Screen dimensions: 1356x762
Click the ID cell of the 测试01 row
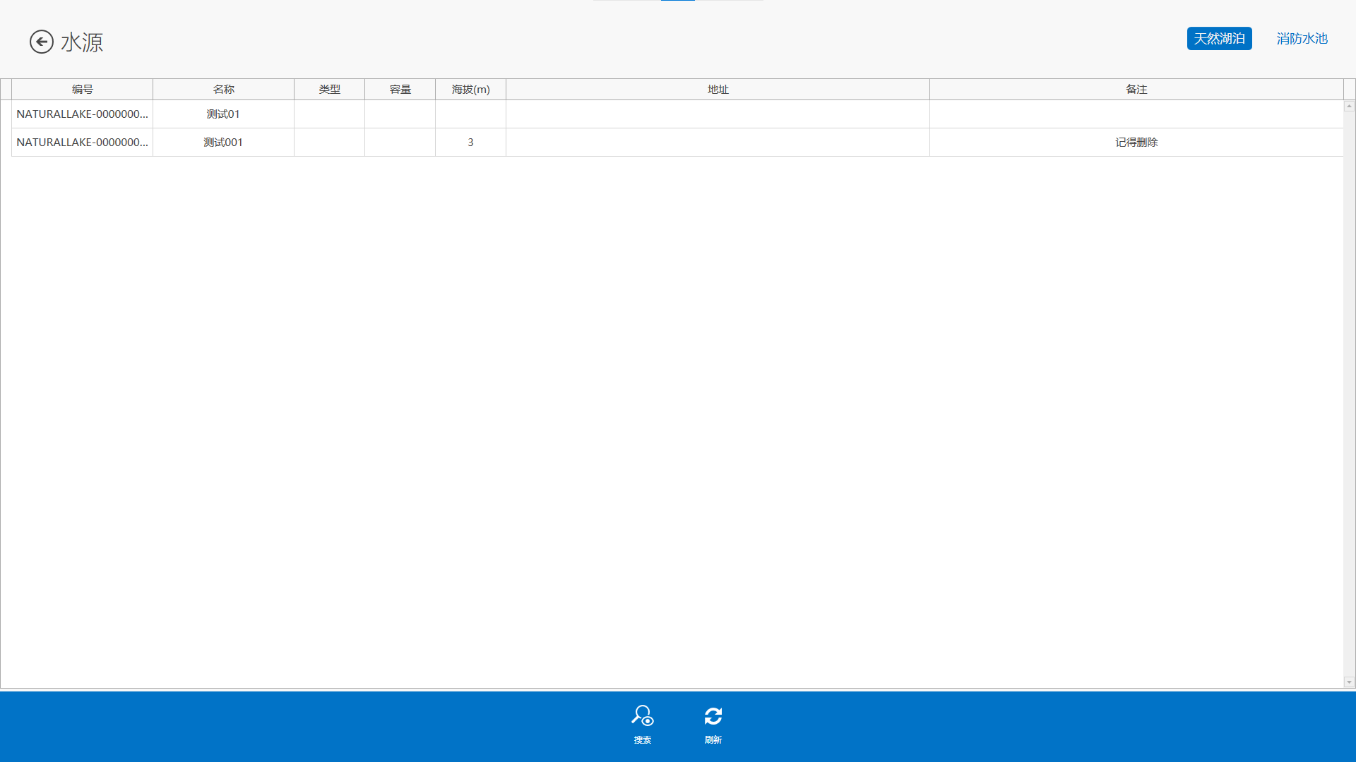point(82,114)
